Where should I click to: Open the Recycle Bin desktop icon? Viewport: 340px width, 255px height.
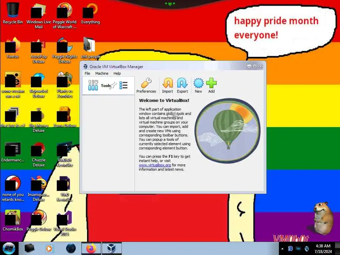click(13, 13)
